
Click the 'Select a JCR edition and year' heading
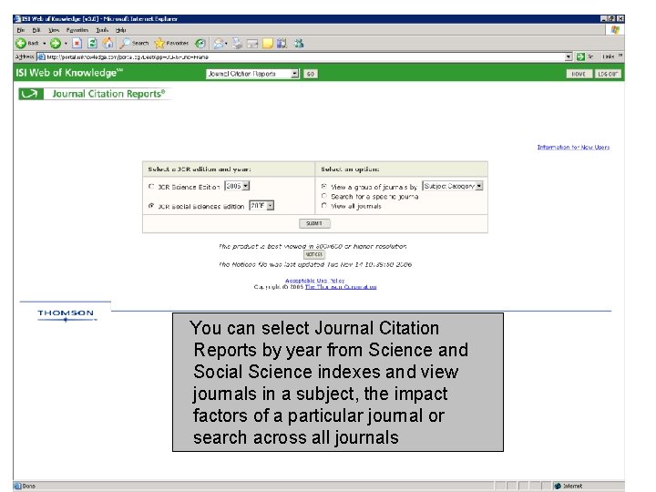pos(200,169)
